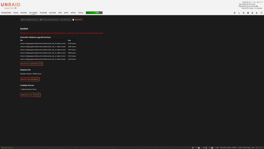Click the disklocation_db_v0.sqlite.tar.bz2 file path
The height and width of the screenshot is (149, 264).
pos(43,43)
